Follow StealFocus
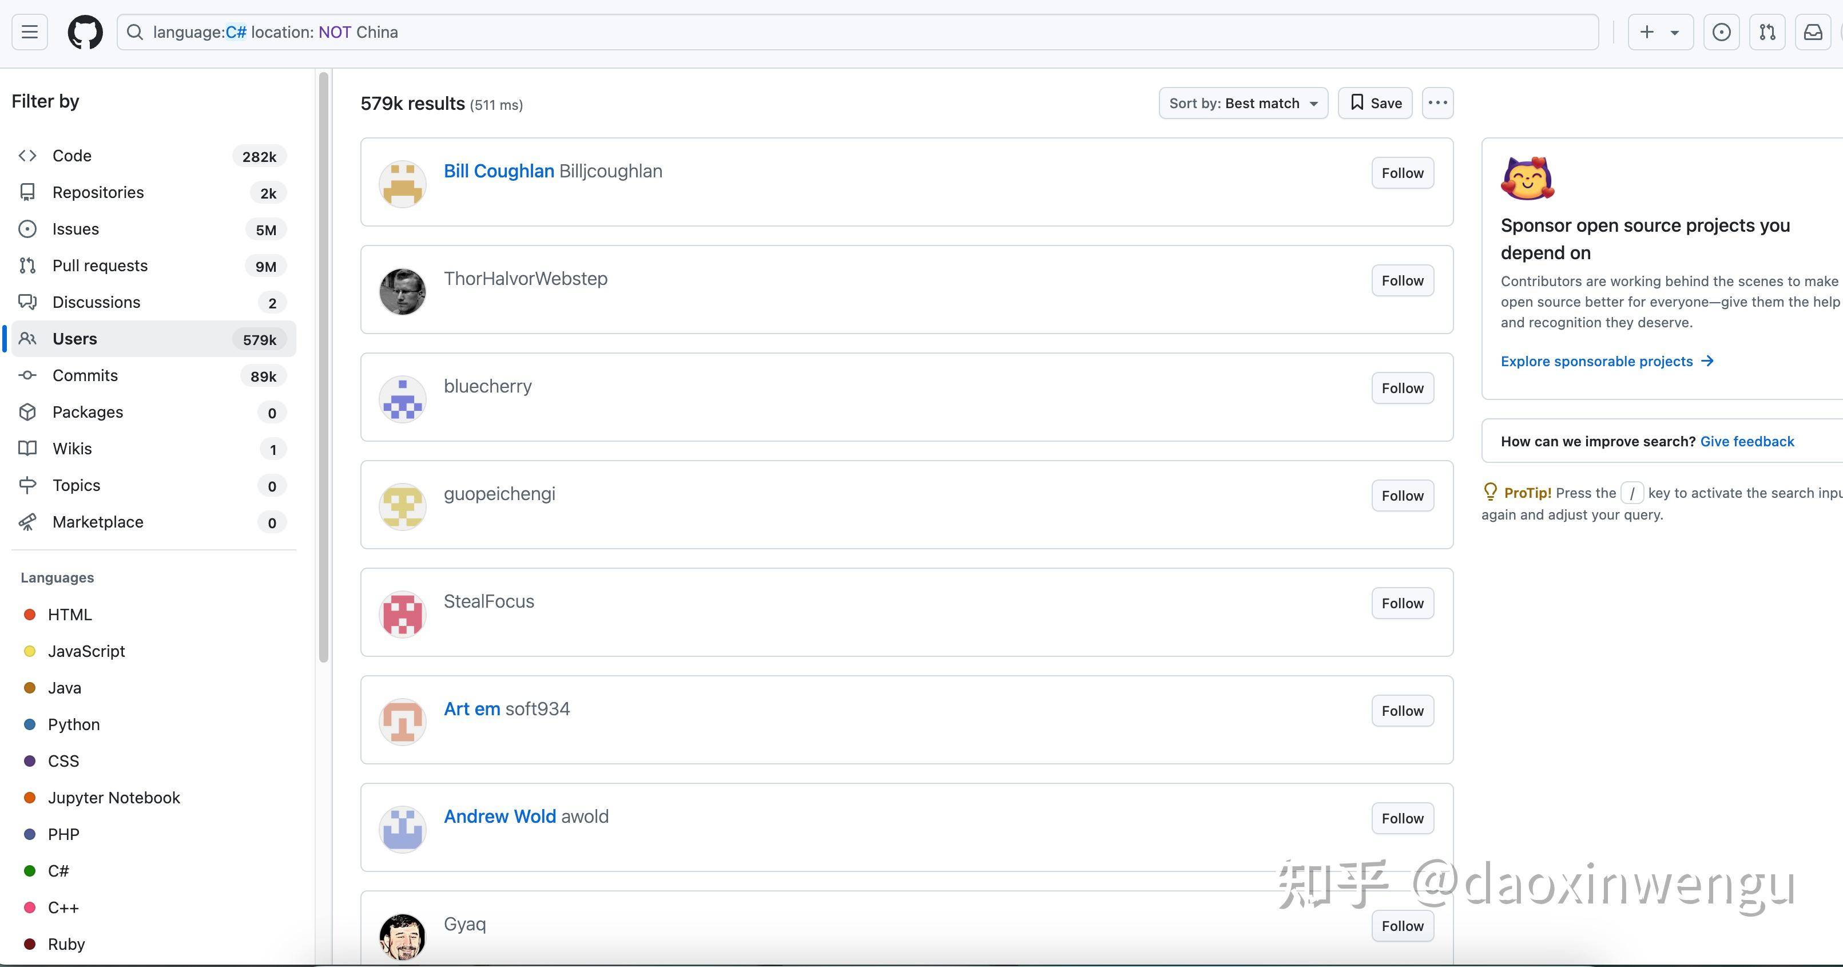This screenshot has width=1843, height=967. 1403,604
